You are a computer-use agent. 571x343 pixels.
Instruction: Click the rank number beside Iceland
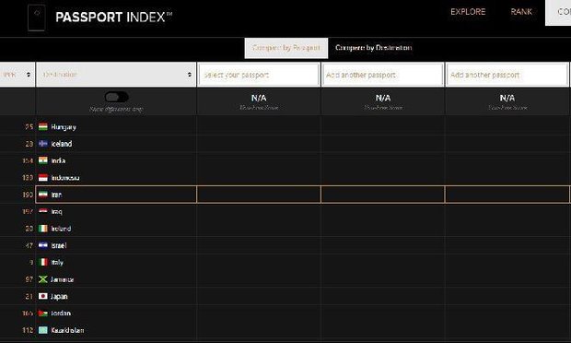coord(29,144)
